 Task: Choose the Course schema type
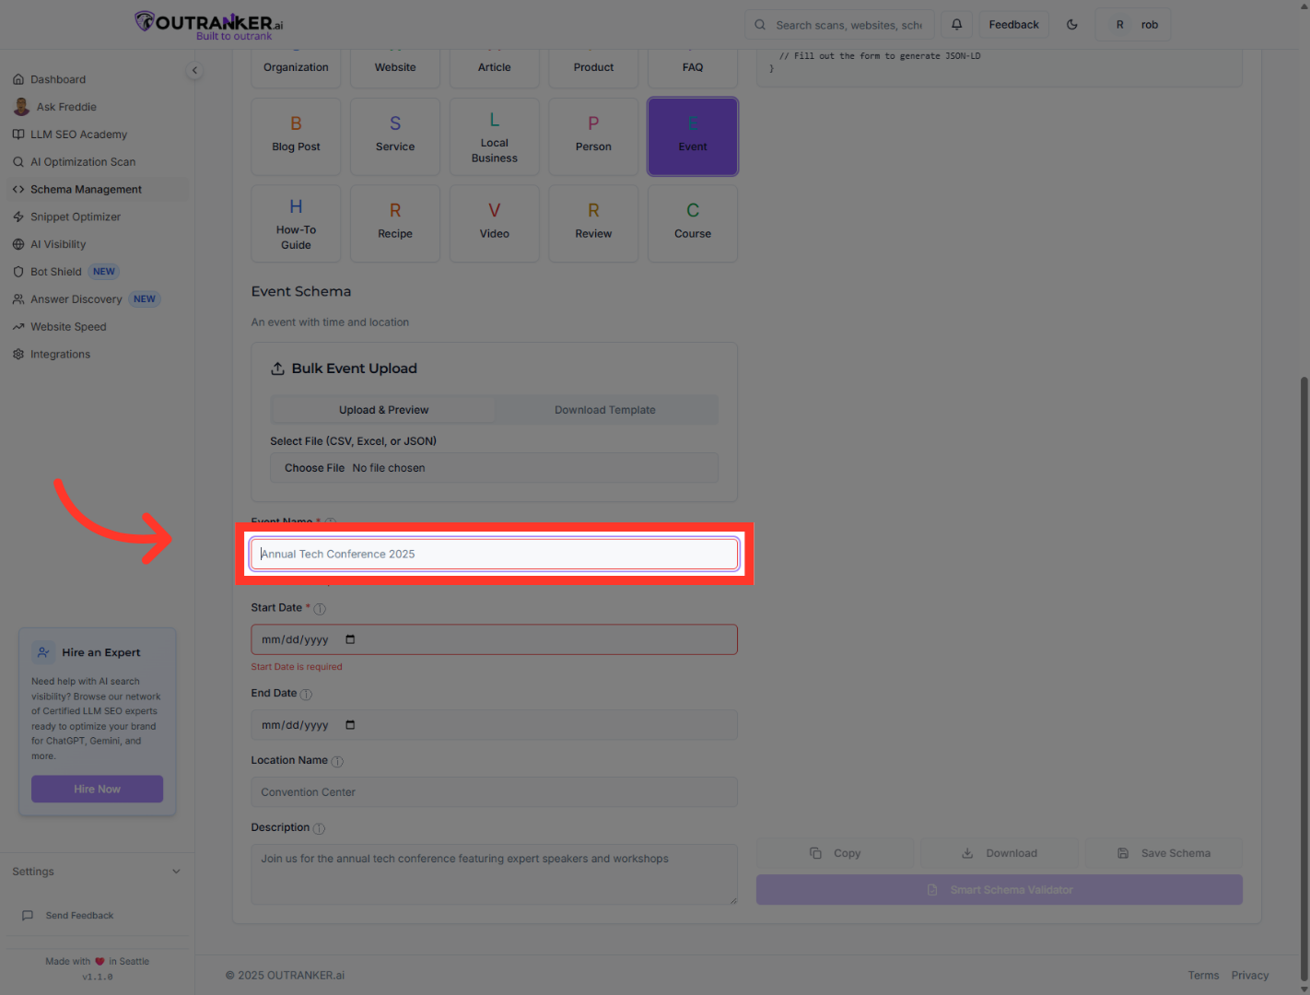[x=693, y=223]
